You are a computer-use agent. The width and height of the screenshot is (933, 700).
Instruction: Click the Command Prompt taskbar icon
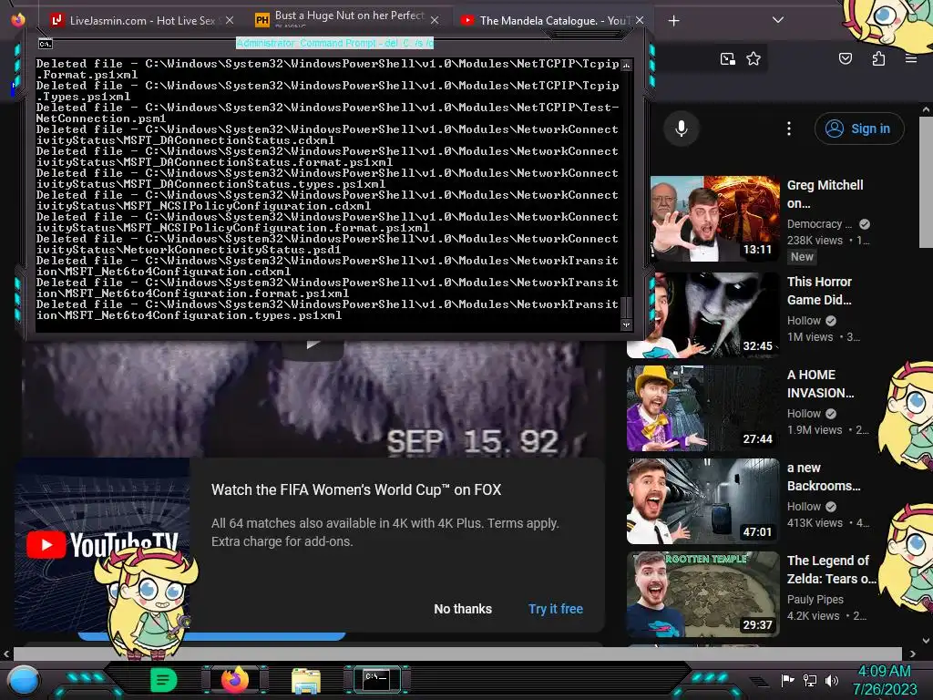click(376, 679)
